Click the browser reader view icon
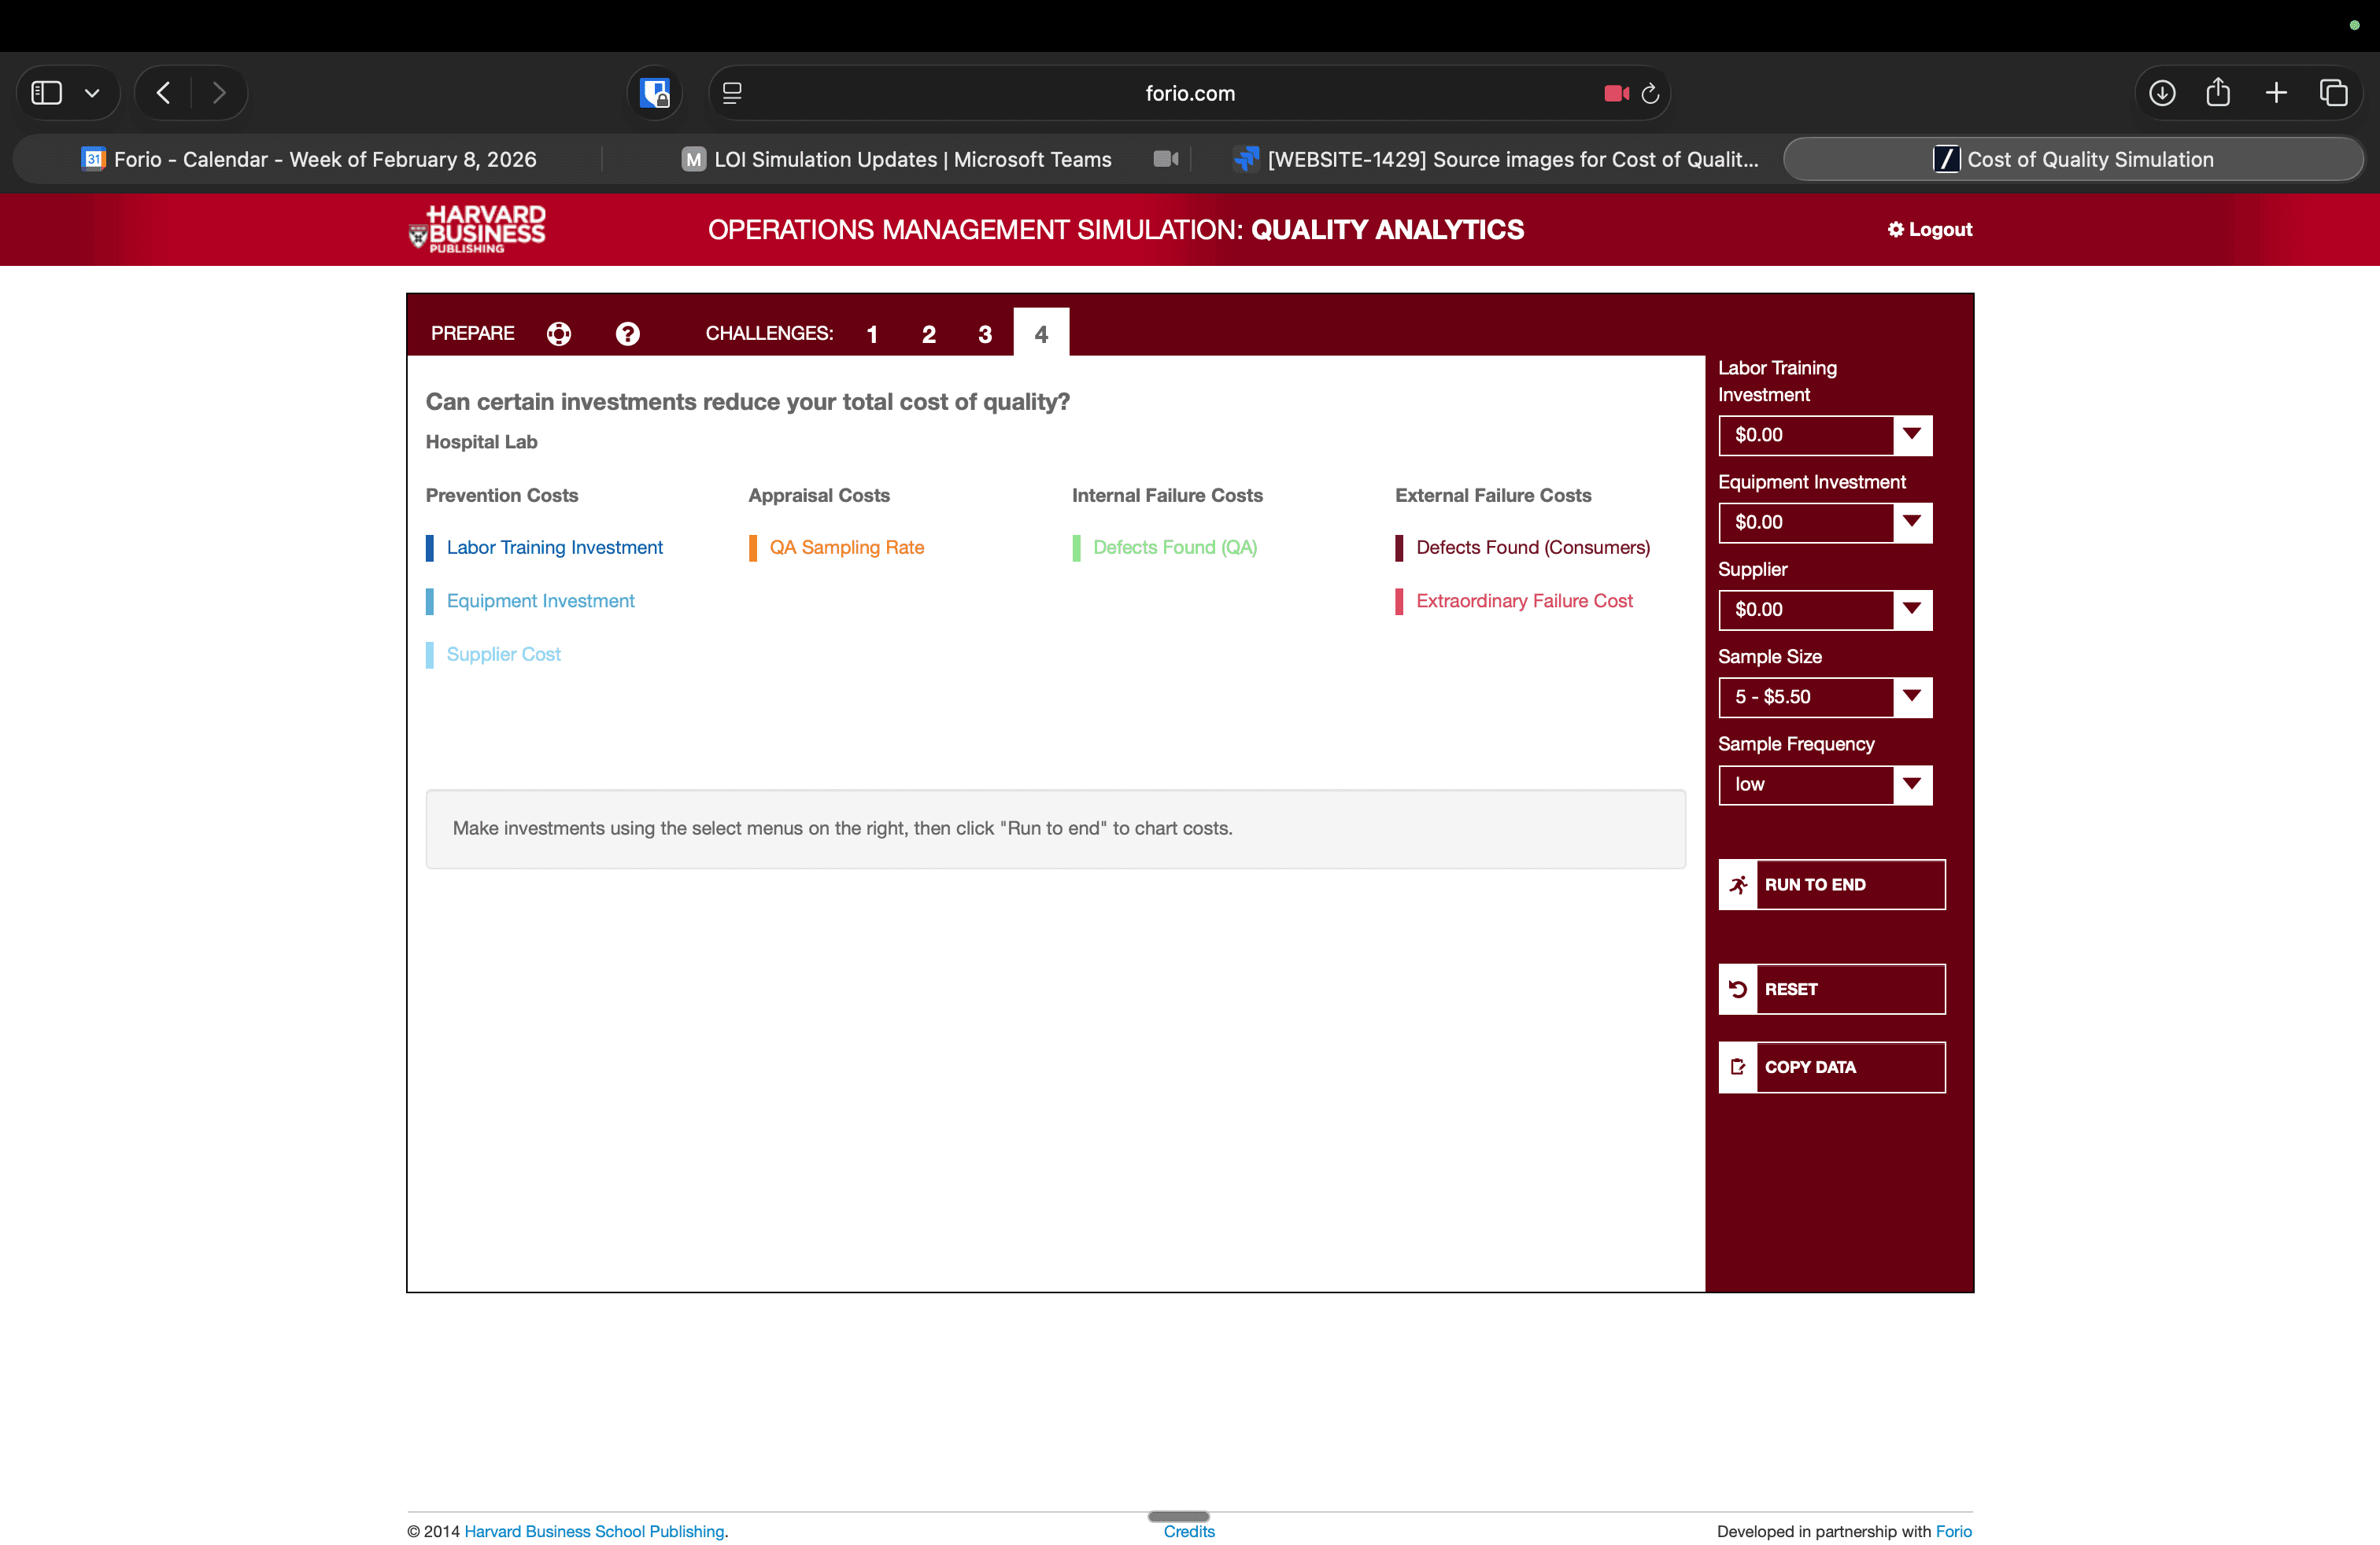The width and height of the screenshot is (2380, 1545). click(x=733, y=93)
